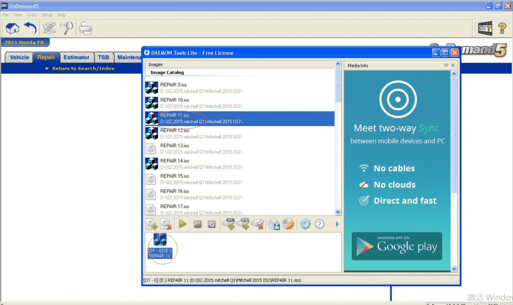513x305 pixels.
Task: Click the Add Image icon
Action: pos(152,224)
